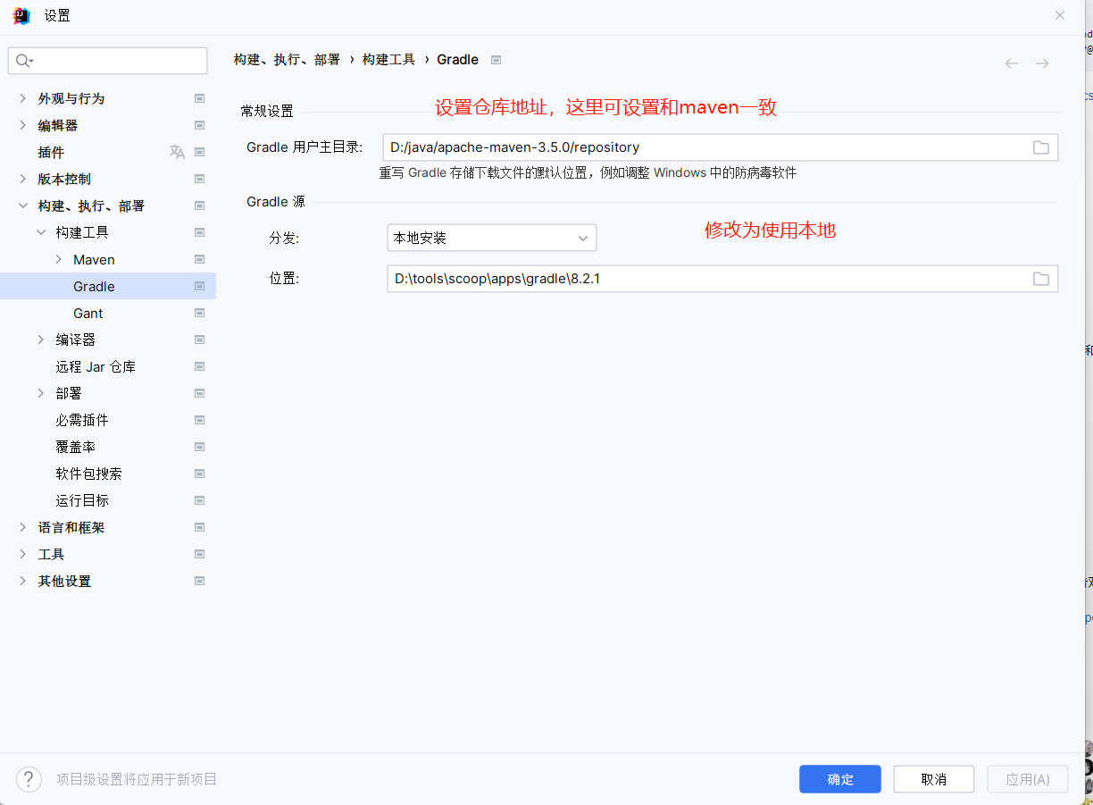Cancel with the 取消 button

(x=934, y=779)
